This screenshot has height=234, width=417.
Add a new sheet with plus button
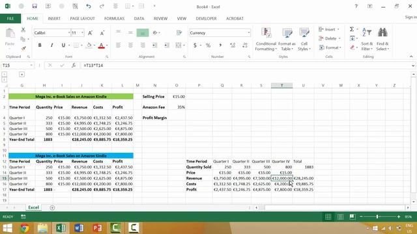(x=52, y=208)
